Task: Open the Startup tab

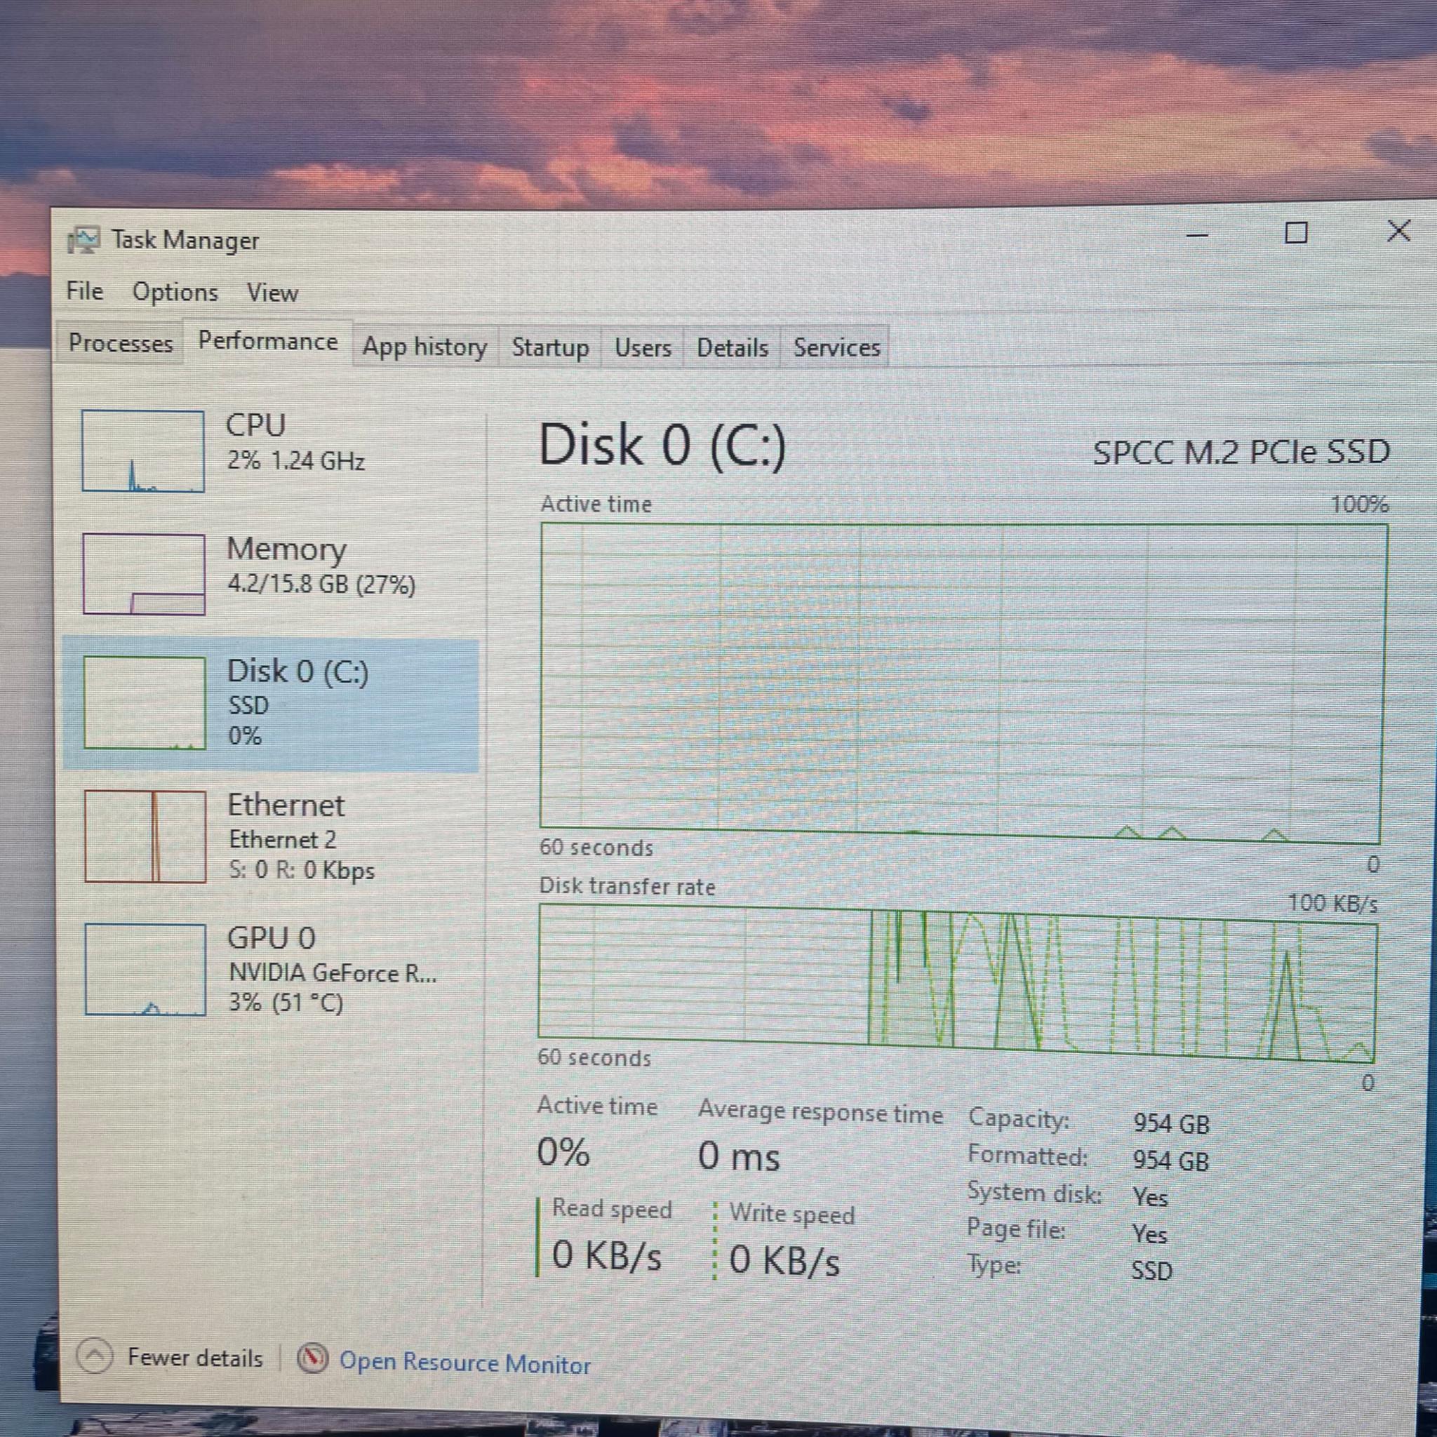Action: click(550, 347)
